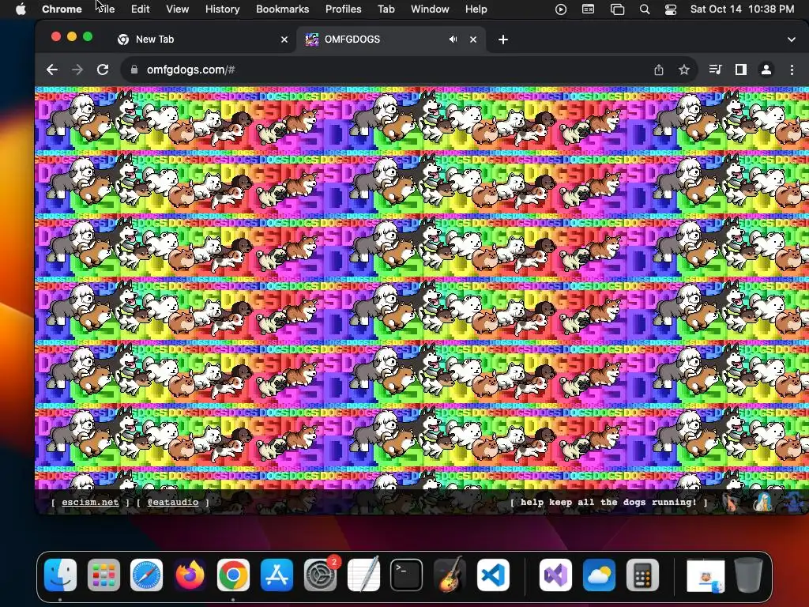
Task: Click the keyboard input icon in menu bar
Action: (588, 9)
